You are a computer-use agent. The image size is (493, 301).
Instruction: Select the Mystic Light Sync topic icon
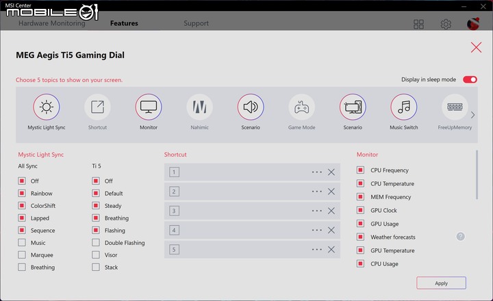[x=47, y=107]
